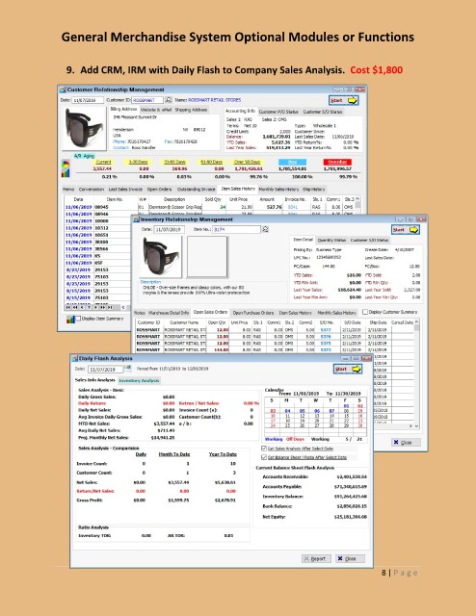Switch to Customer S/O Status tab in CRM
The height and width of the screenshot is (616, 476).
[x=323, y=112]
